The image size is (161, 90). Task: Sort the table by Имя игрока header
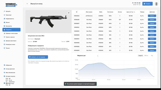tap(89, 12)
